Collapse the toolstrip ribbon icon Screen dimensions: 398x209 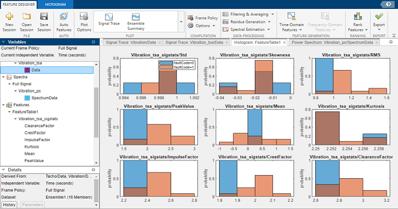click(x=394, y=36)
